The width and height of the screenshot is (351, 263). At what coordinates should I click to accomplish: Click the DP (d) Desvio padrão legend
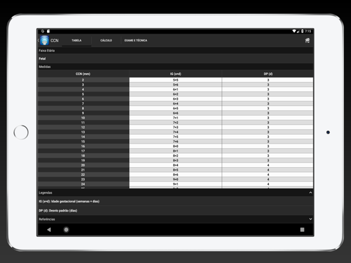tap(58, 210)
